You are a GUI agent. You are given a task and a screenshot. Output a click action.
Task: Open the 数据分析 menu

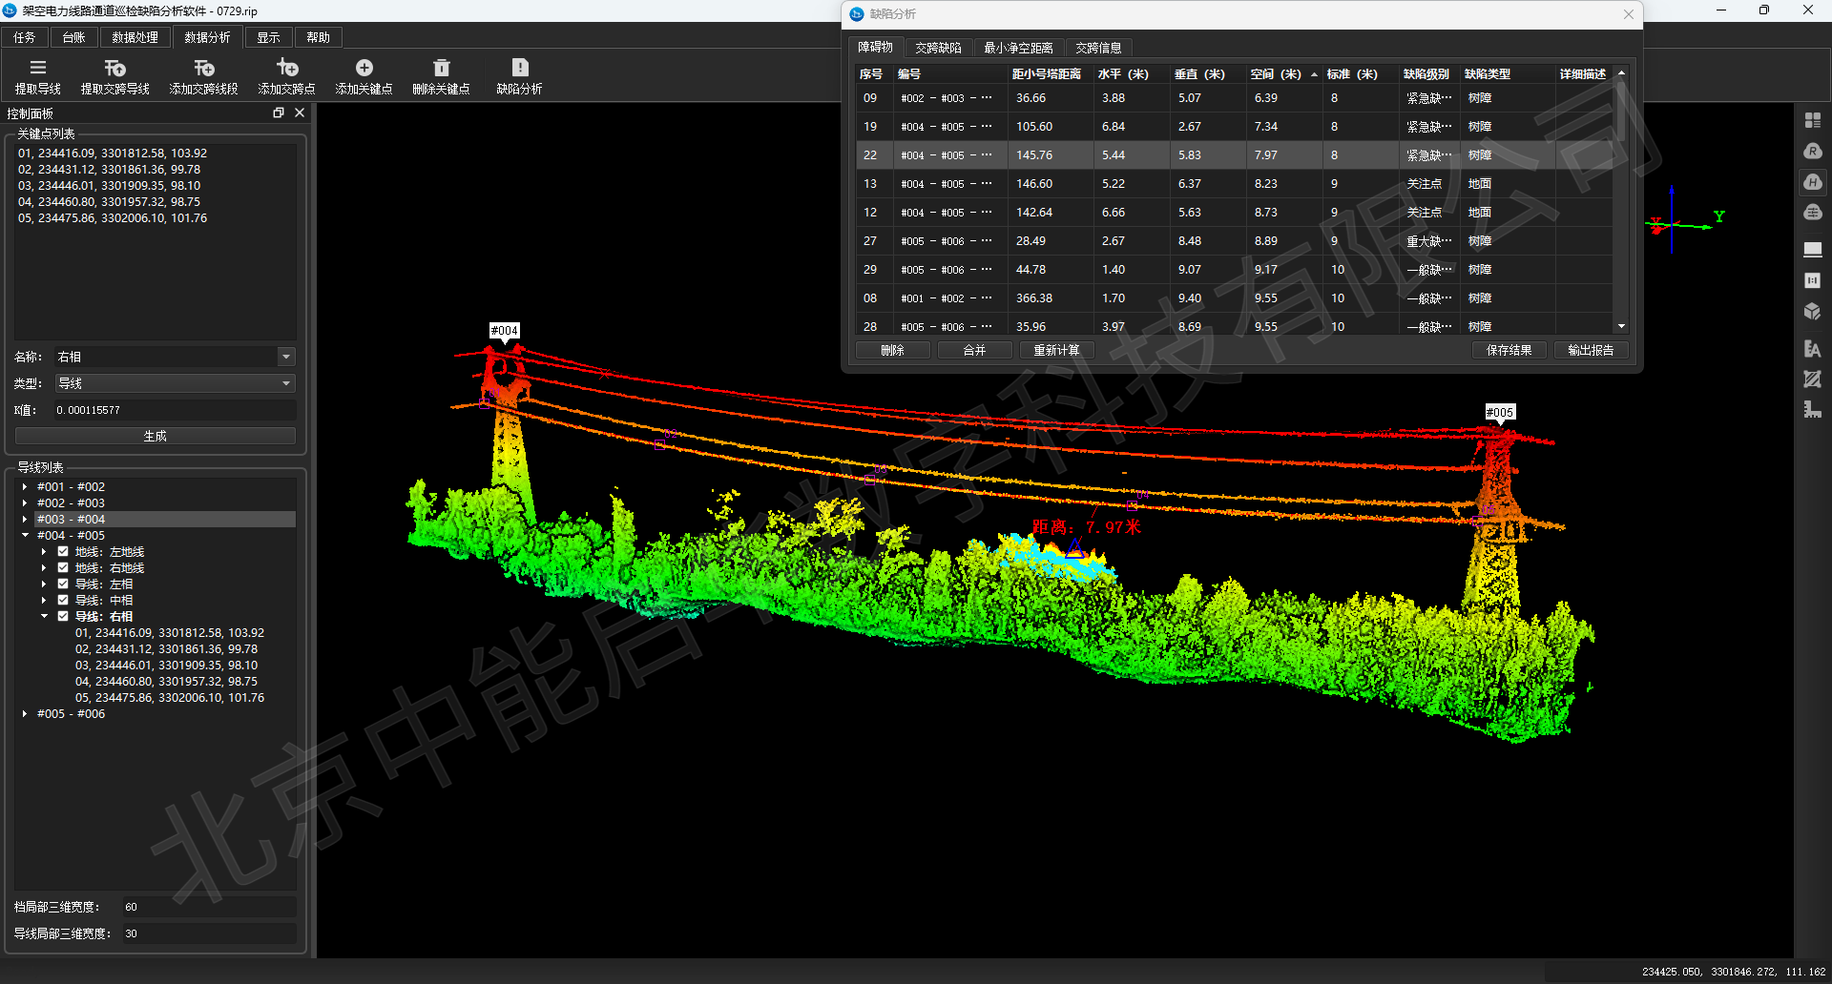[207, 37]
